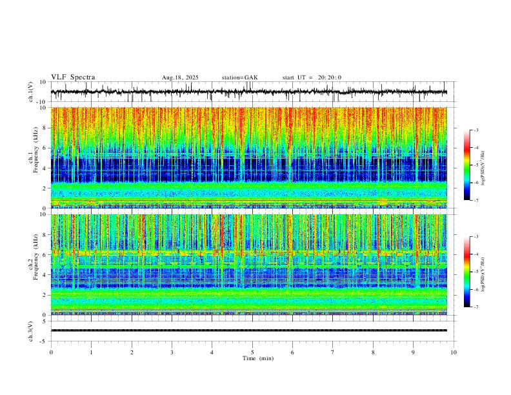Click the '-3' value on ch.1 color bar
The height and width of the screenshot is (395, 511).
click(x=476, y=130)
